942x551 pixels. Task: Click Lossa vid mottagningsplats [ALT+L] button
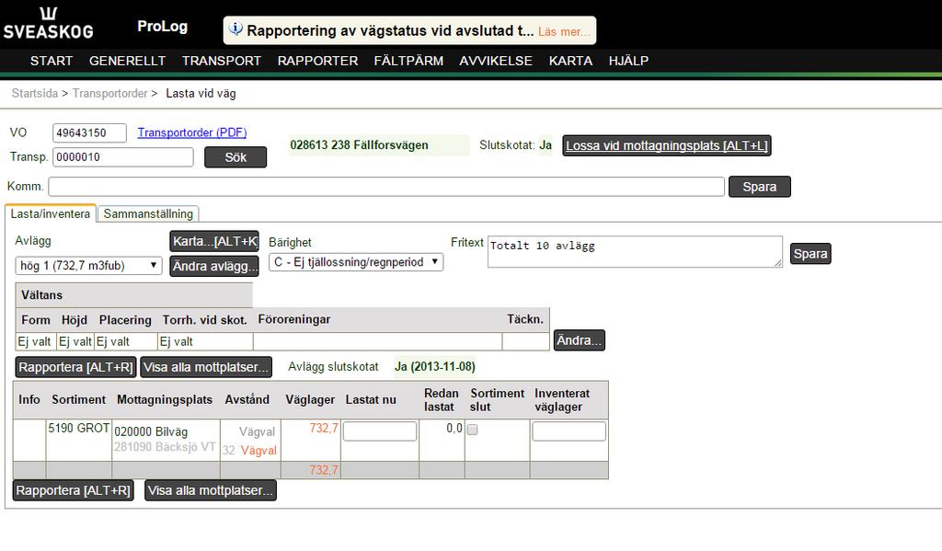pyautogui.click(x=667, y=145)
